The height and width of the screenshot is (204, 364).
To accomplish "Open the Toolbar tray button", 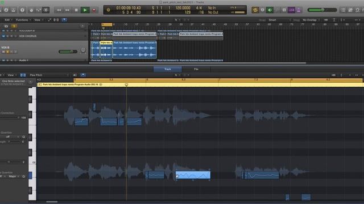I will [x=14, y=10].
